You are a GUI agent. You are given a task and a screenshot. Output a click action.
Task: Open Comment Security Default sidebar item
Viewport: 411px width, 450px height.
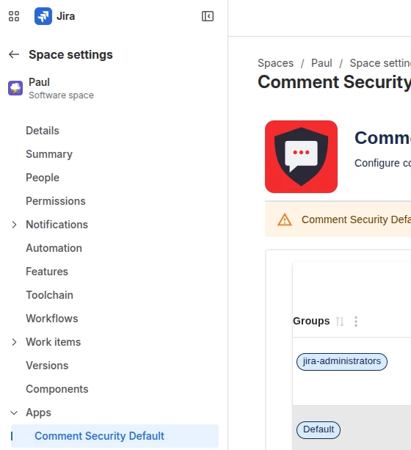pos(114,436)
